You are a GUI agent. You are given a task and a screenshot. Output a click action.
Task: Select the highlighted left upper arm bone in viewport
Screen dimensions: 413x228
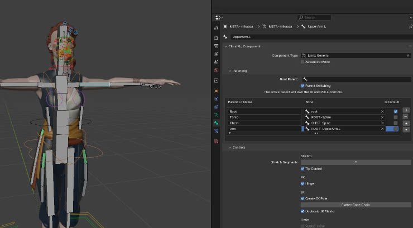[x=94, y=84]
